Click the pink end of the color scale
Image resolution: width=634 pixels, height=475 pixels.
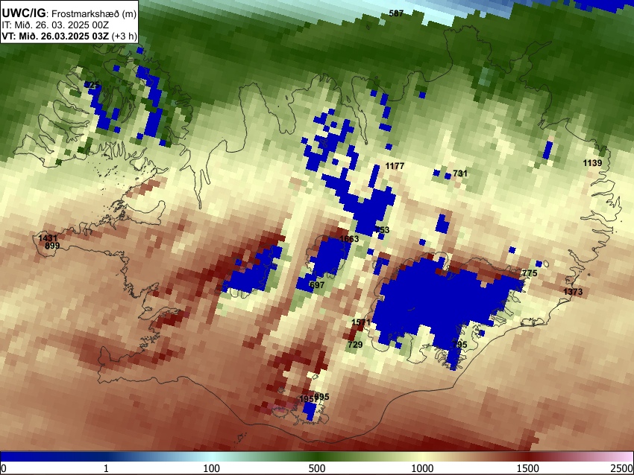point(621,456)
